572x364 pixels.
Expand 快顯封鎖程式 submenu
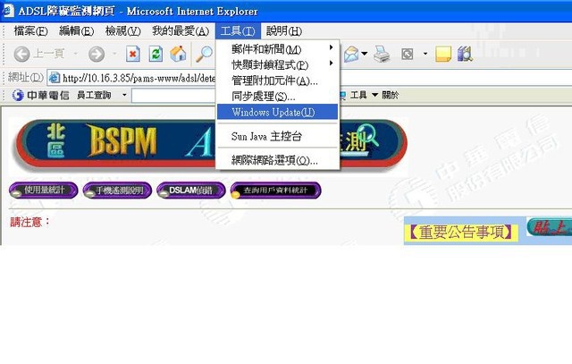tap(277, 64)
